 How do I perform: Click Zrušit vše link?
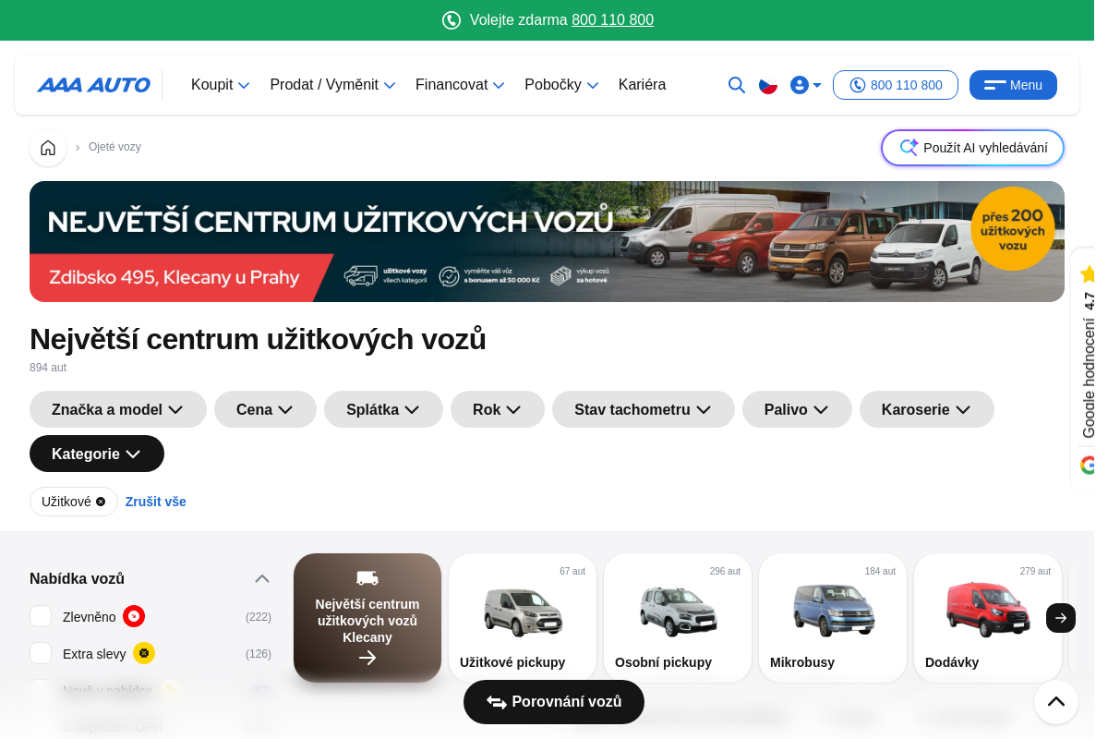point(156,502)
